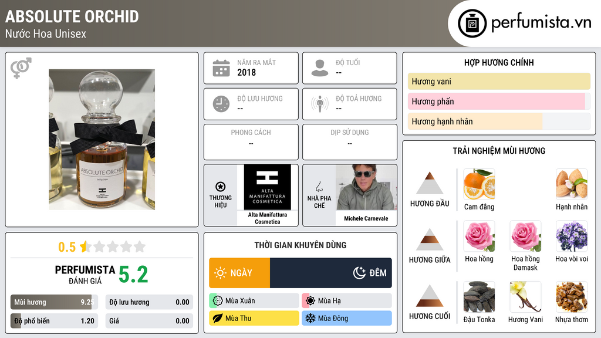Click the Hương cuối pyramid icon
601x338 pixels.
[x=430, y=296]
